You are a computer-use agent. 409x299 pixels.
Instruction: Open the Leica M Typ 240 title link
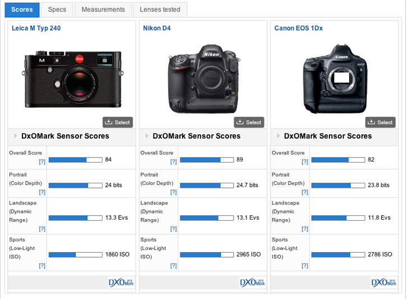tap(36, 28)
